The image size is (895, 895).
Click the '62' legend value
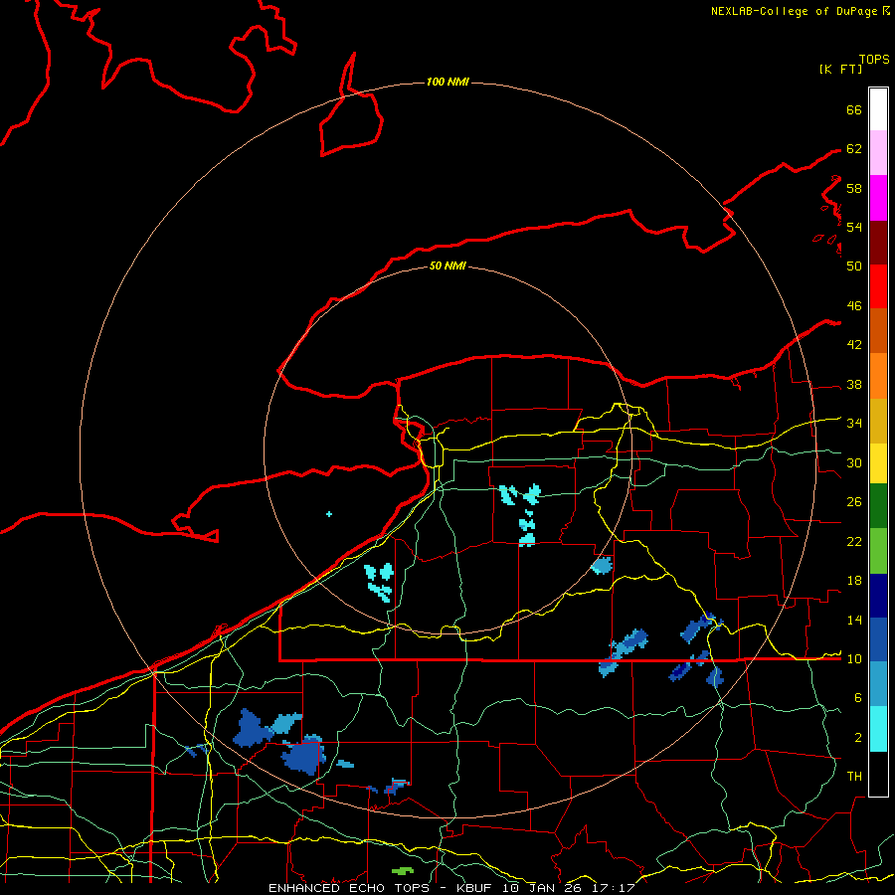click(854, 148)
